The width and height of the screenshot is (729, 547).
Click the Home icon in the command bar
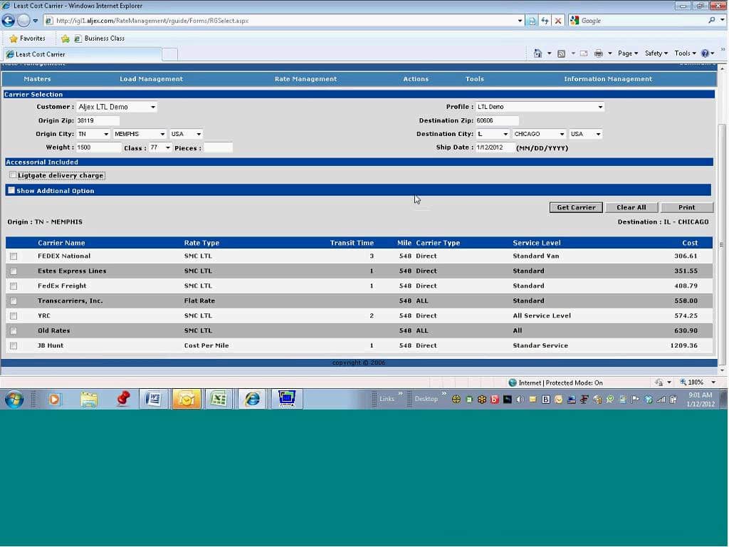click(537, 53)
